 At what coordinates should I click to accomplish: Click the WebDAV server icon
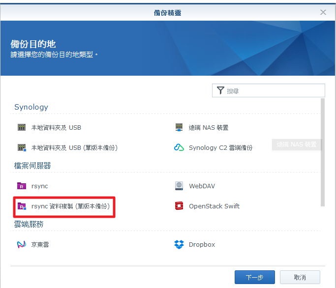(x=179, y=186)
